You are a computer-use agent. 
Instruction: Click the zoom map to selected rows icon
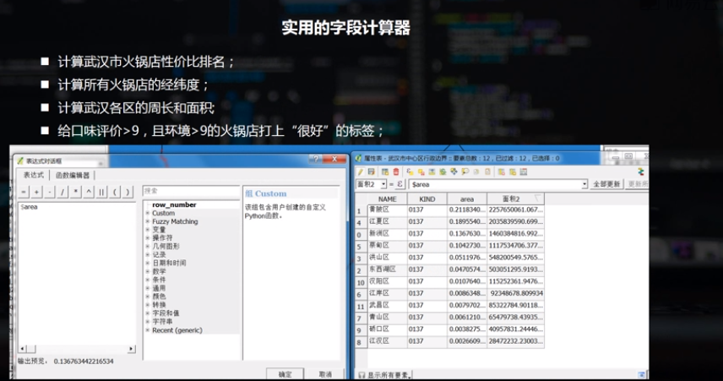[465, 171]
